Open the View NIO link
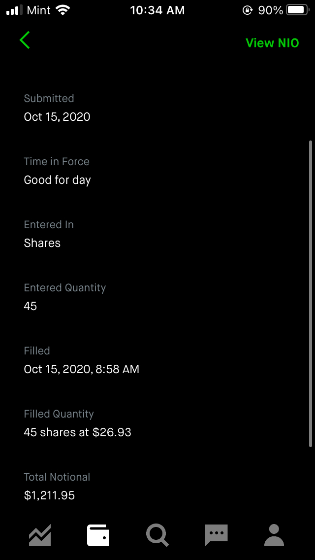The width and height of the screenshot is (315, 560). click(272, 43)
